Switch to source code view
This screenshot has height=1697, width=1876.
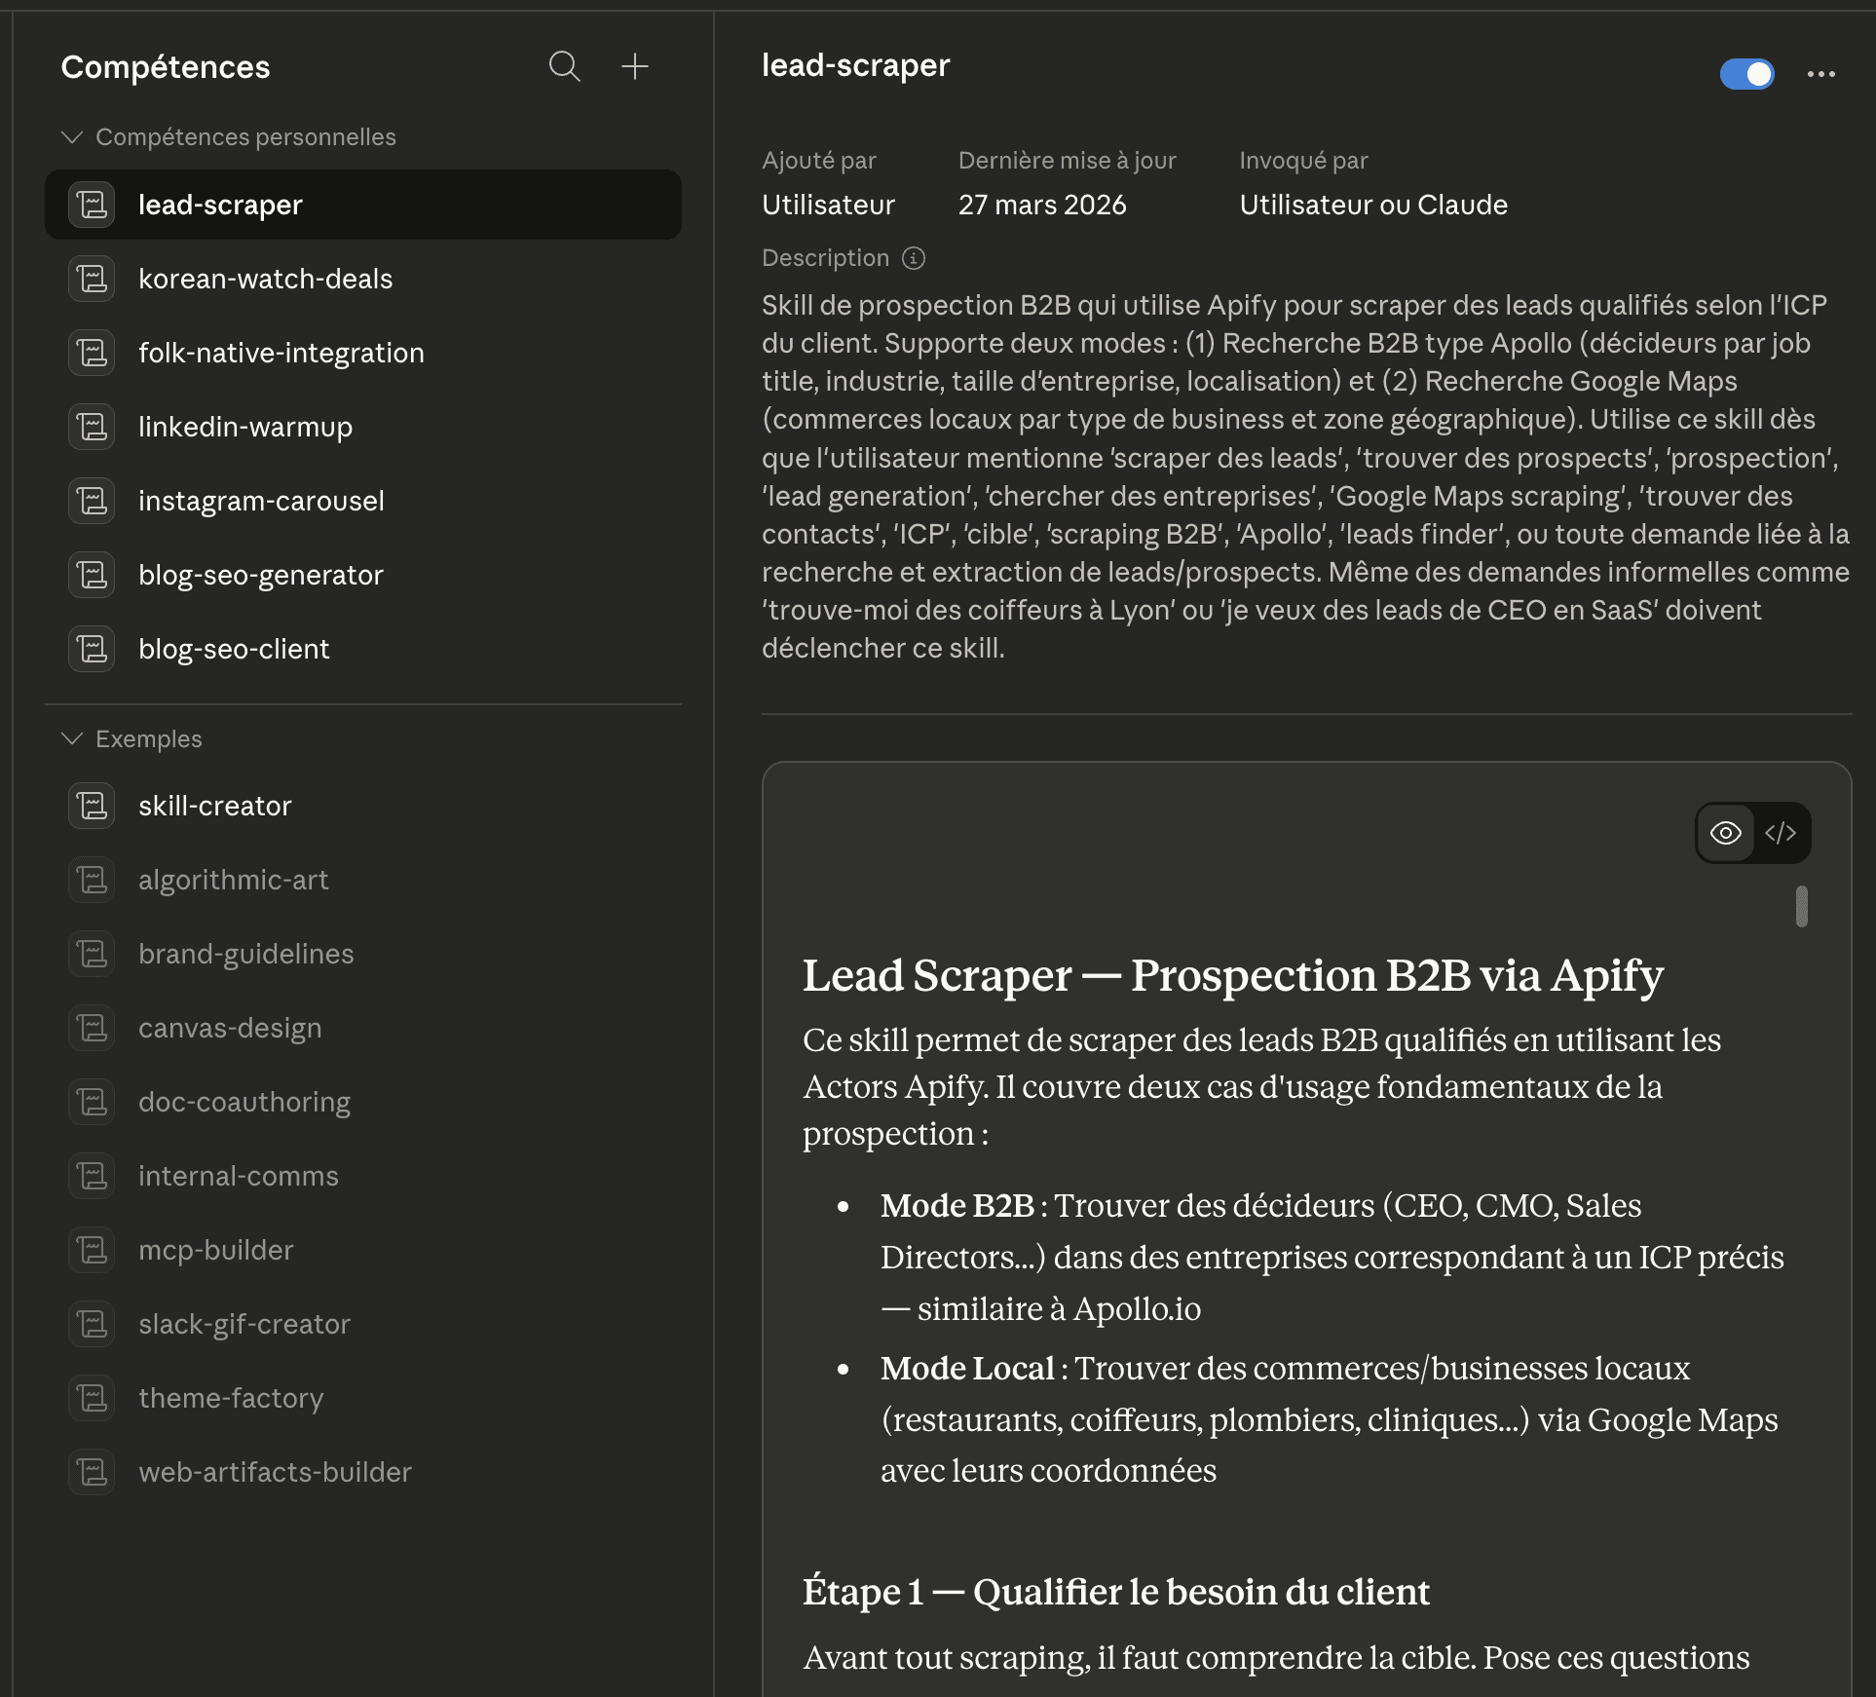pos(1781,833)
